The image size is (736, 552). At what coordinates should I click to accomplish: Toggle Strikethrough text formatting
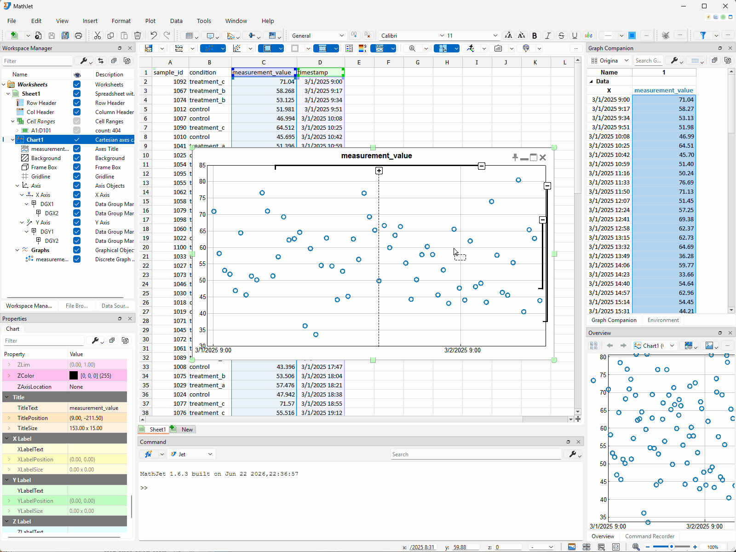coord(561,35)
